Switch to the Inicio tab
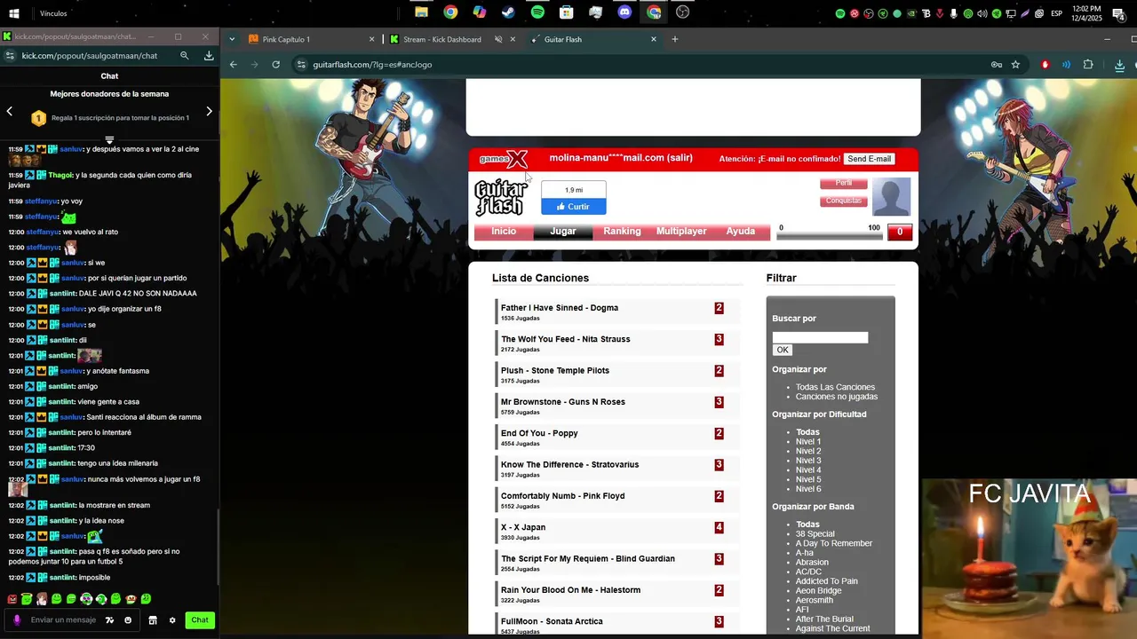 click(504, 232)
